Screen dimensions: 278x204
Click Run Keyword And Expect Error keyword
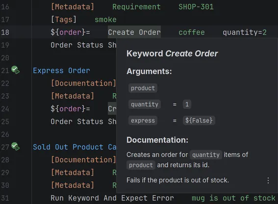tap(112, 198)
